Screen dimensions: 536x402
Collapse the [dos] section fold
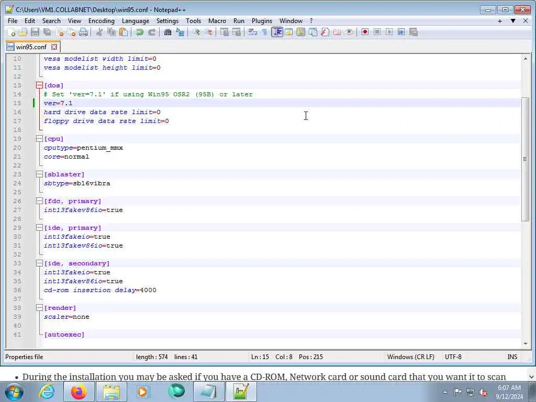coord(39,85)
